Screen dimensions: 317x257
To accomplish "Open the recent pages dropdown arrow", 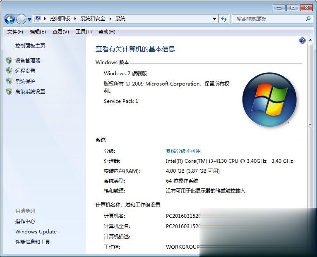I will tap(29, 19).
